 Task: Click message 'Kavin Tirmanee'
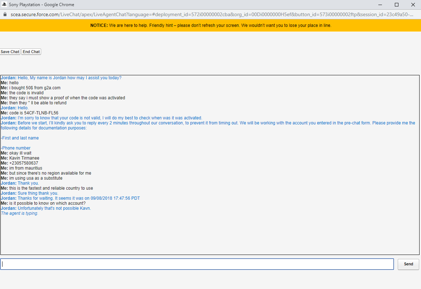[20, 158]
